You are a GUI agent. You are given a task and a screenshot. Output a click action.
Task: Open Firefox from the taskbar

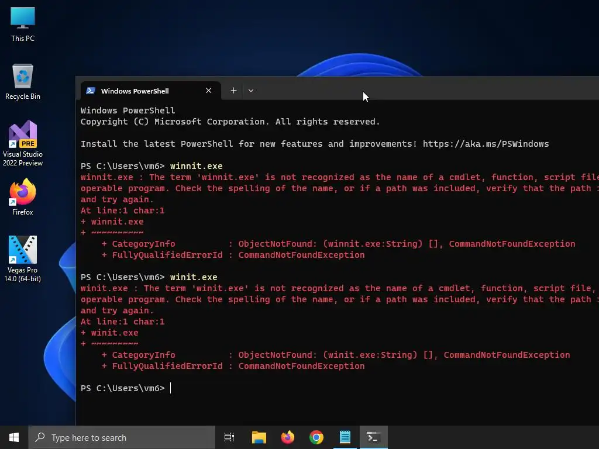point(288,437)
